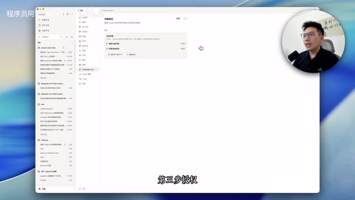Click the Trace icon in settings list
Viewport: 355px width, 200px height.
tap(80, 79)
